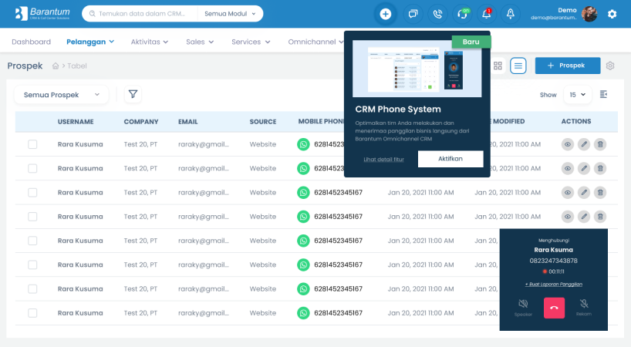Go to the Dashboard menu item
The width and height of the screenshot is (631, 347).
click(x=31, y=42)
